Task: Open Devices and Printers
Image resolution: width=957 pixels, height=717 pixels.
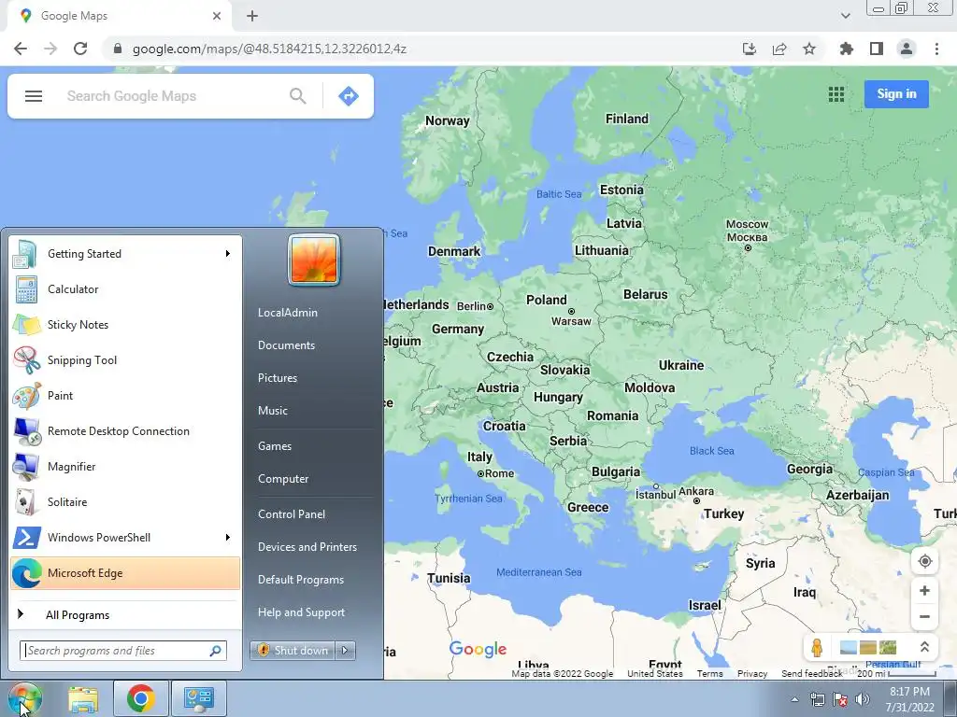Action: pos(307,547)
